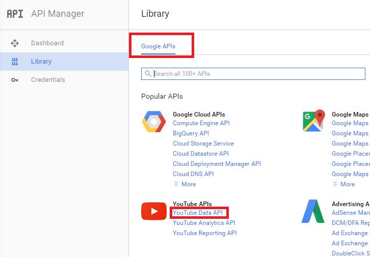Click the Dashboard icon in sidebar
370x257 pixels.
tap(15, 43)
